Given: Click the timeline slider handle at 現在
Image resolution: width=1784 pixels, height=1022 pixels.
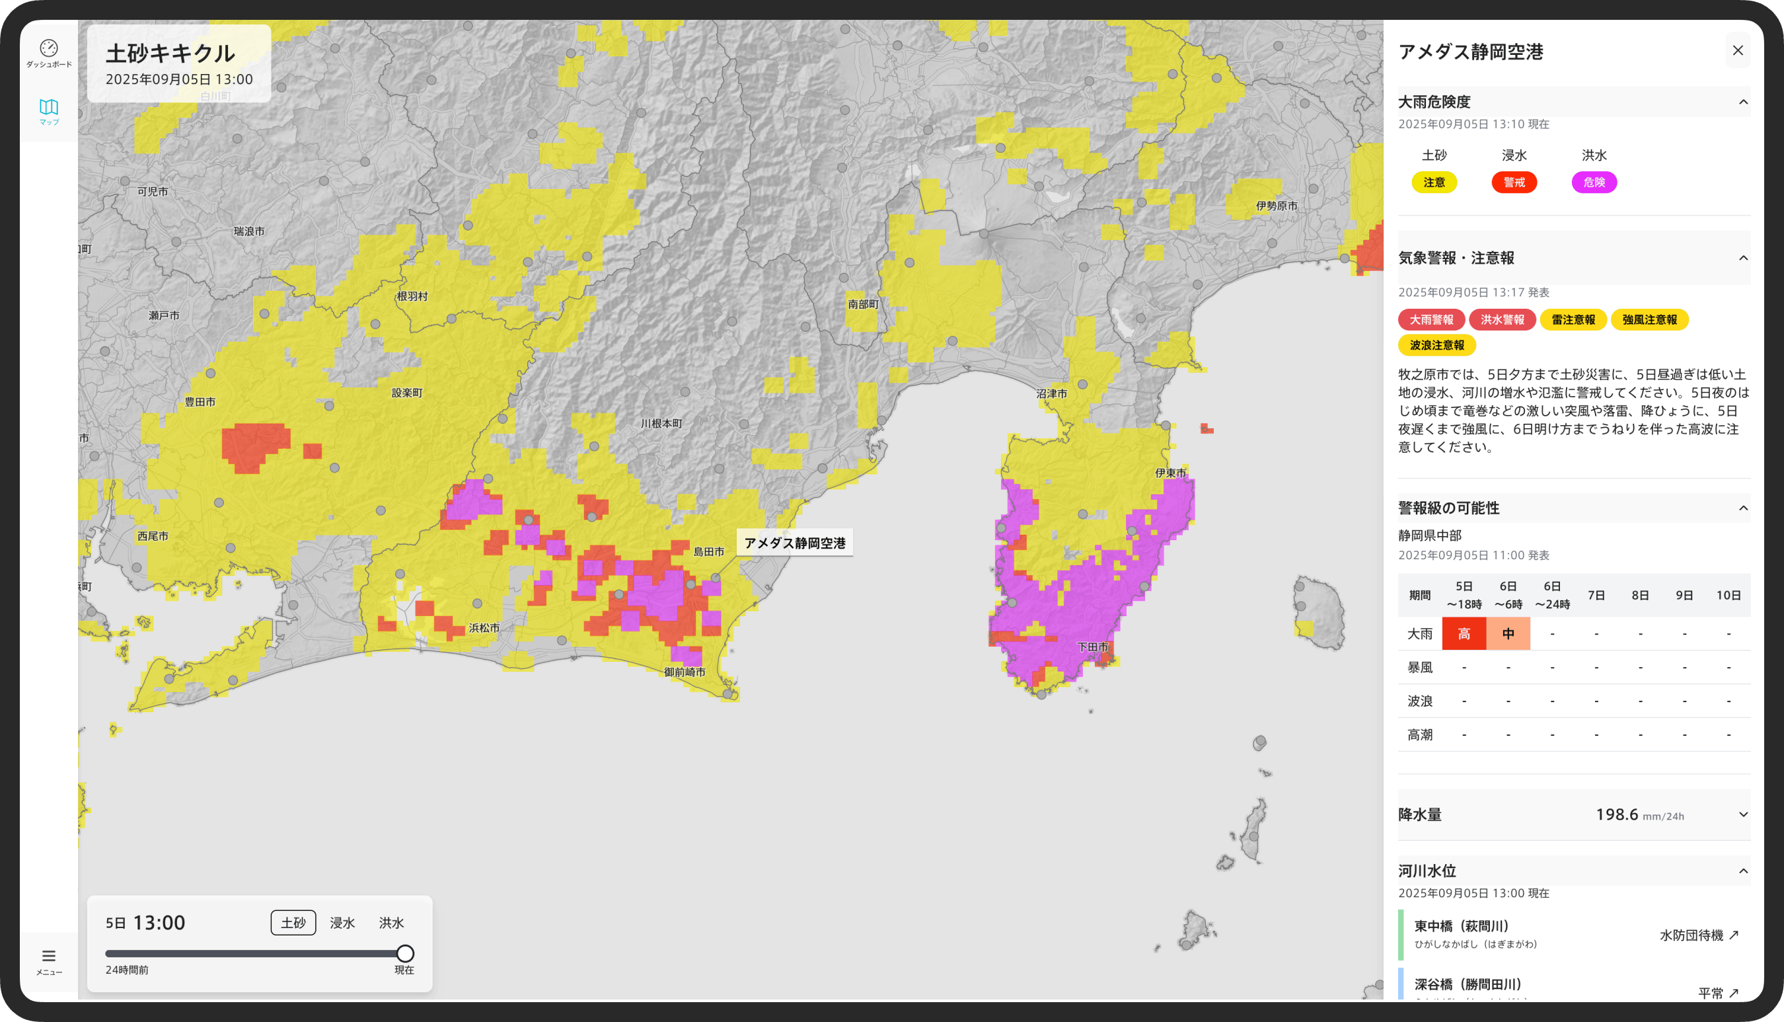Looking at the screenshot, I should pyautogui.click(x=405, y=953).
